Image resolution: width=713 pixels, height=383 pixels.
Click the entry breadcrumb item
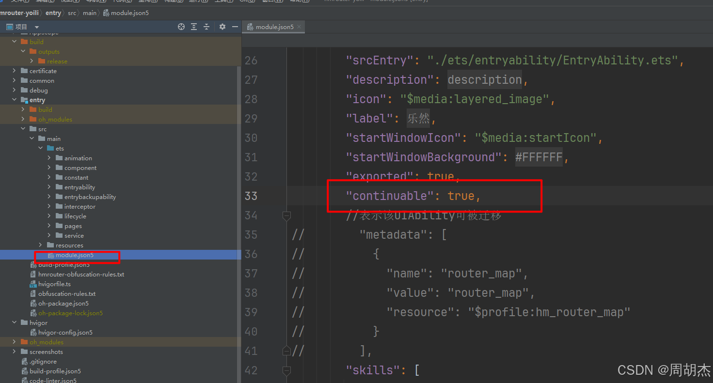click(x=53, y=13)
